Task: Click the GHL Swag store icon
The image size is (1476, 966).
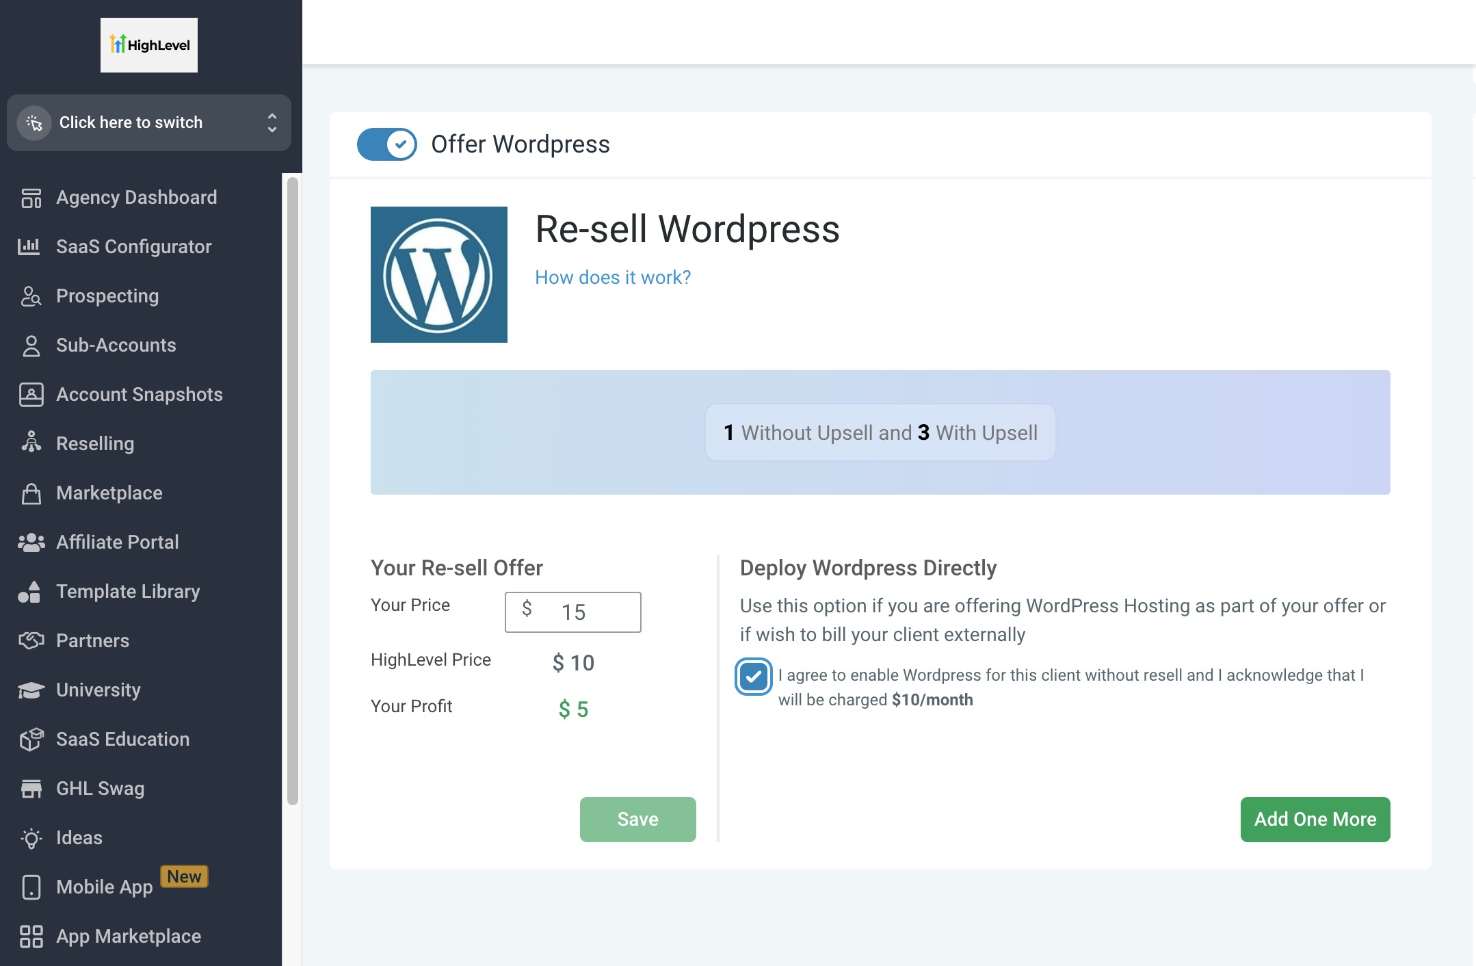Action: tap(31, 789)
